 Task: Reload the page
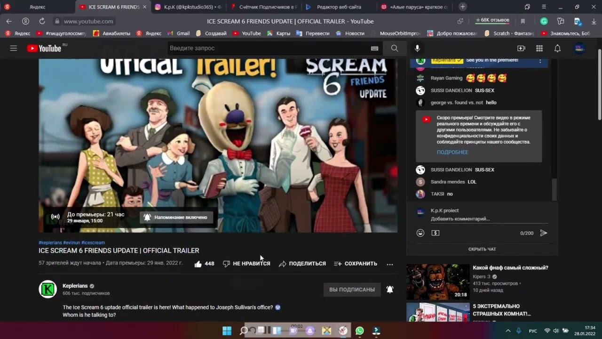[42, 21]
